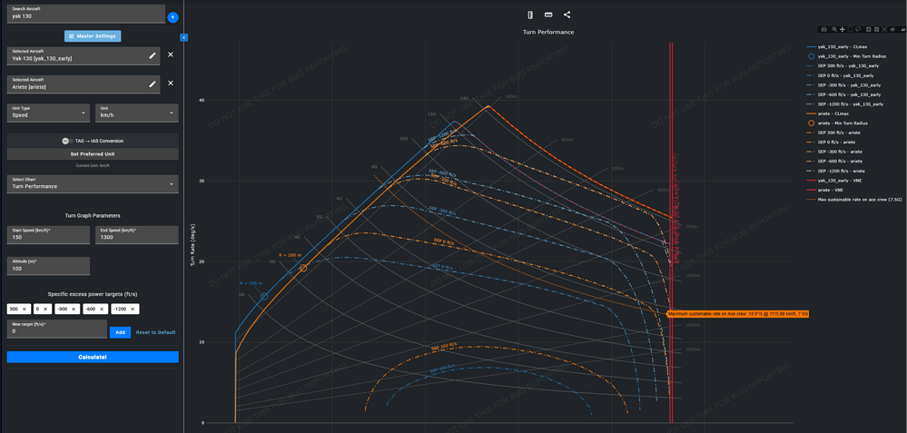Click the vertical layout icon above the chart

(530, 15)
